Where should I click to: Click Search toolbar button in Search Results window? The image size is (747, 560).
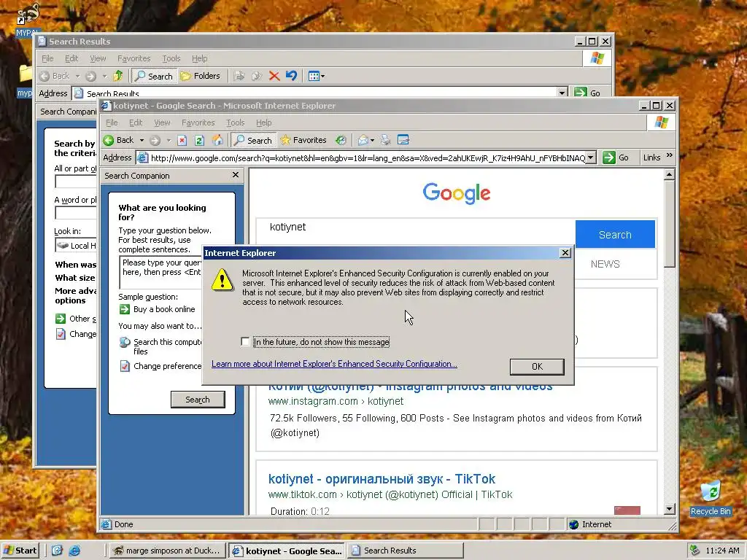pyautogui.click(x=154, y=76)
